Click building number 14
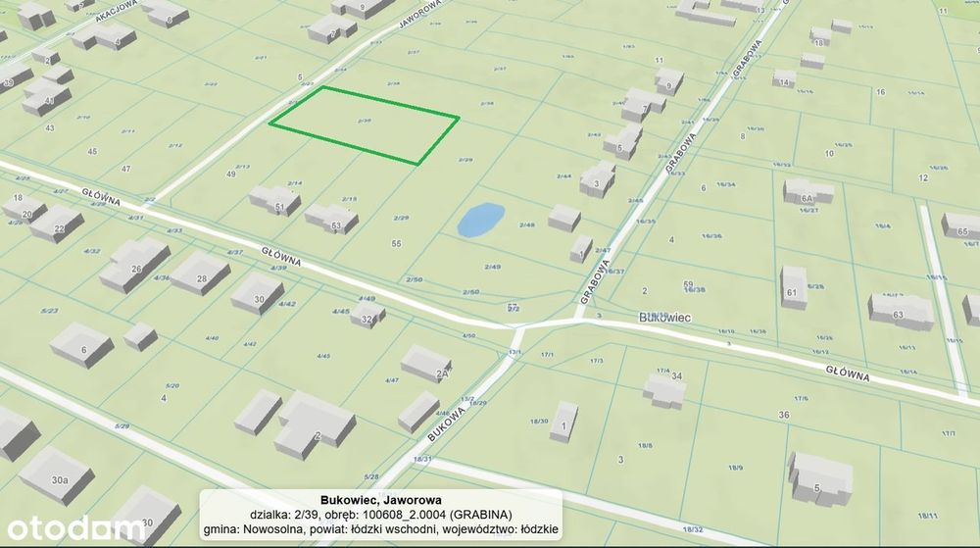 point(784,78)
